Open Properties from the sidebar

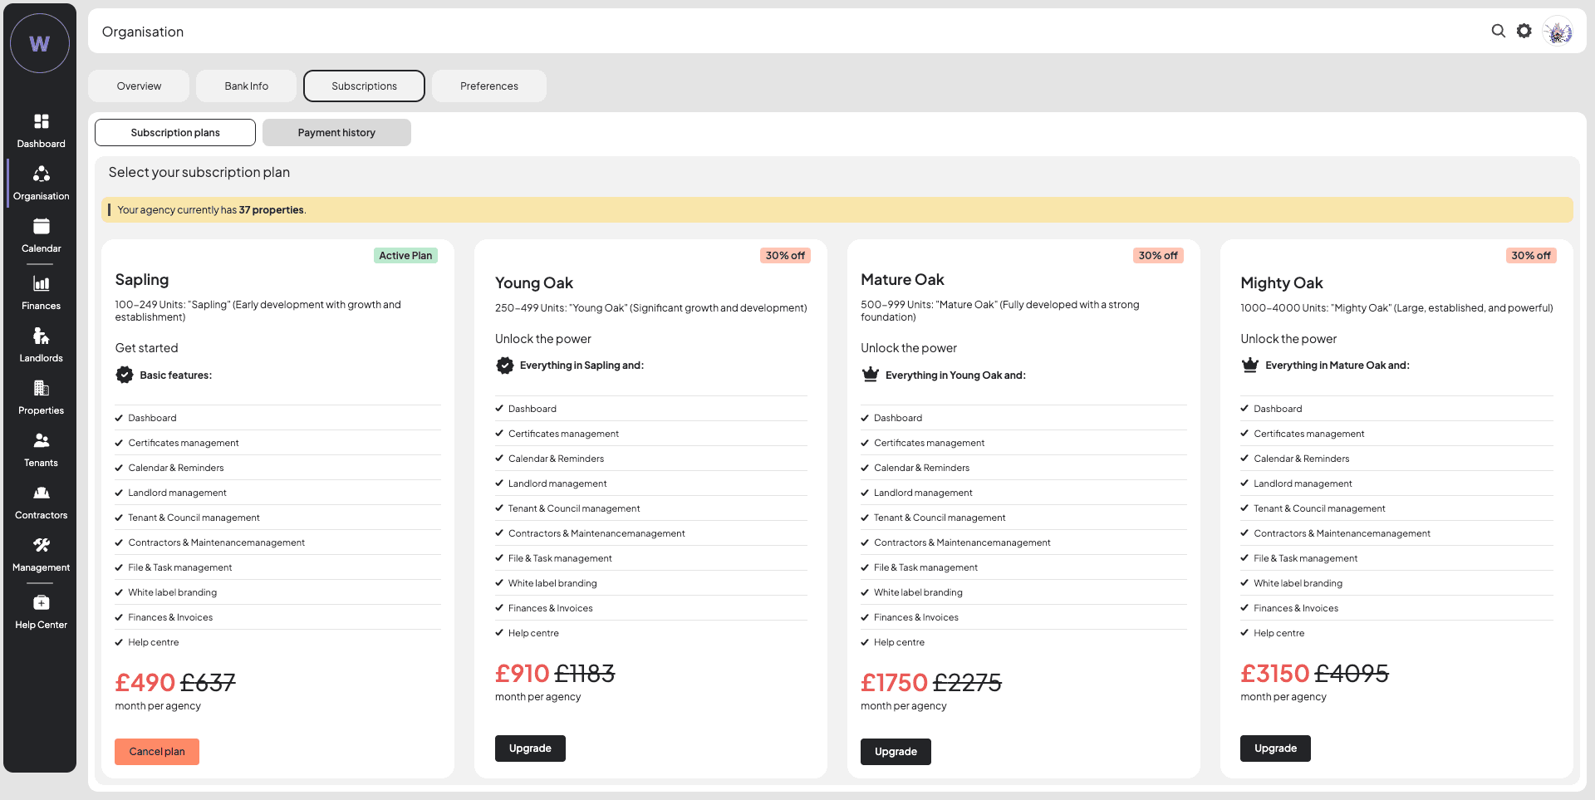[x=41, y=389]
